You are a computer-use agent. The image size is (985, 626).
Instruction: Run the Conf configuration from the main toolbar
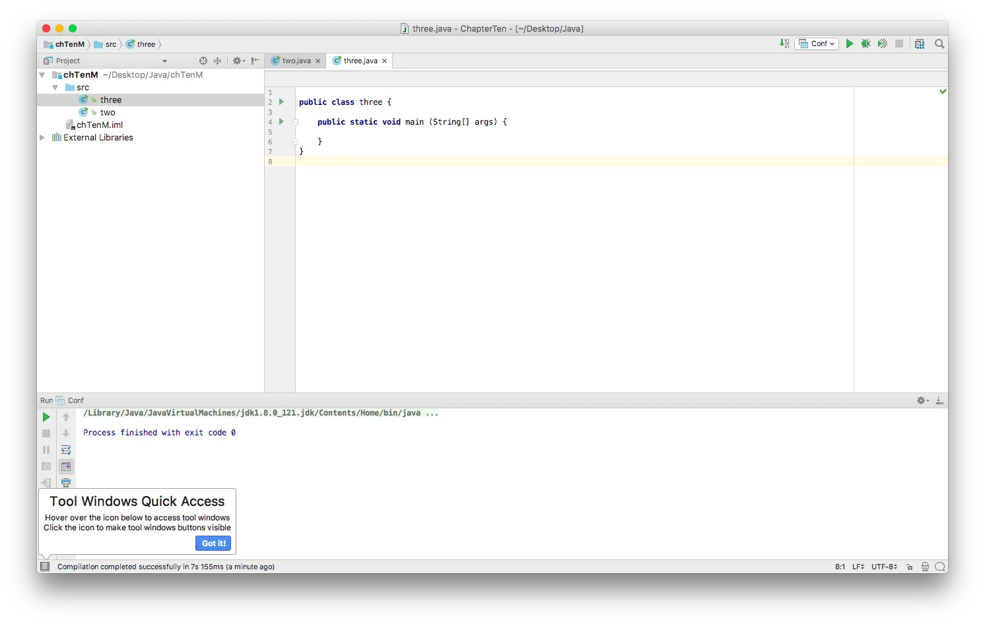pyautogui.click(x=850, y=44)
